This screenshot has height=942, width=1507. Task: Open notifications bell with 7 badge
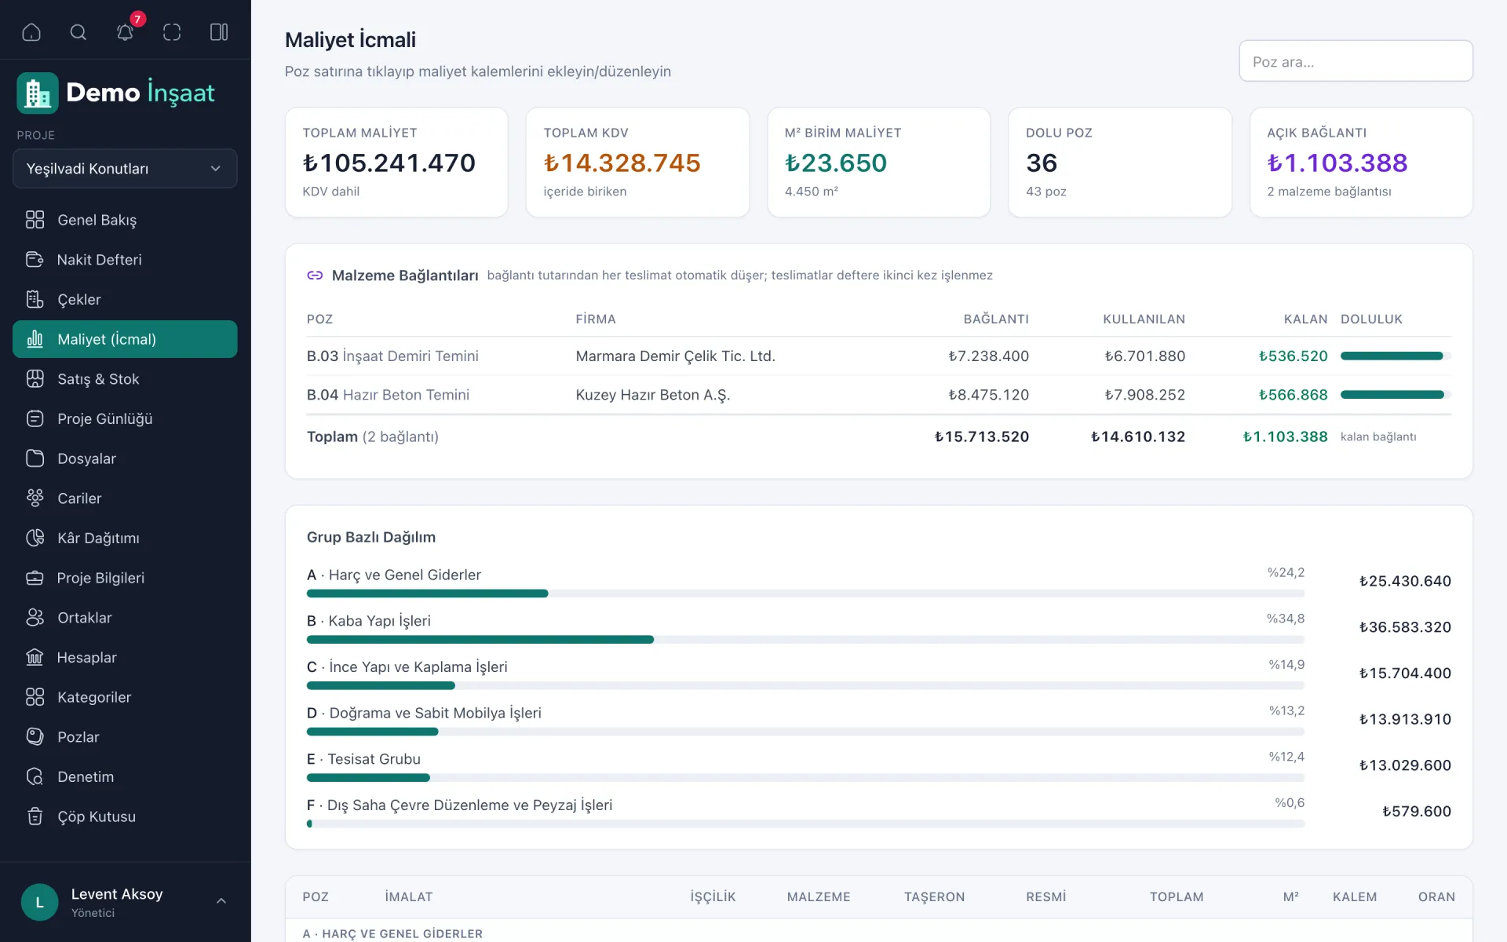tap(126, 31)
